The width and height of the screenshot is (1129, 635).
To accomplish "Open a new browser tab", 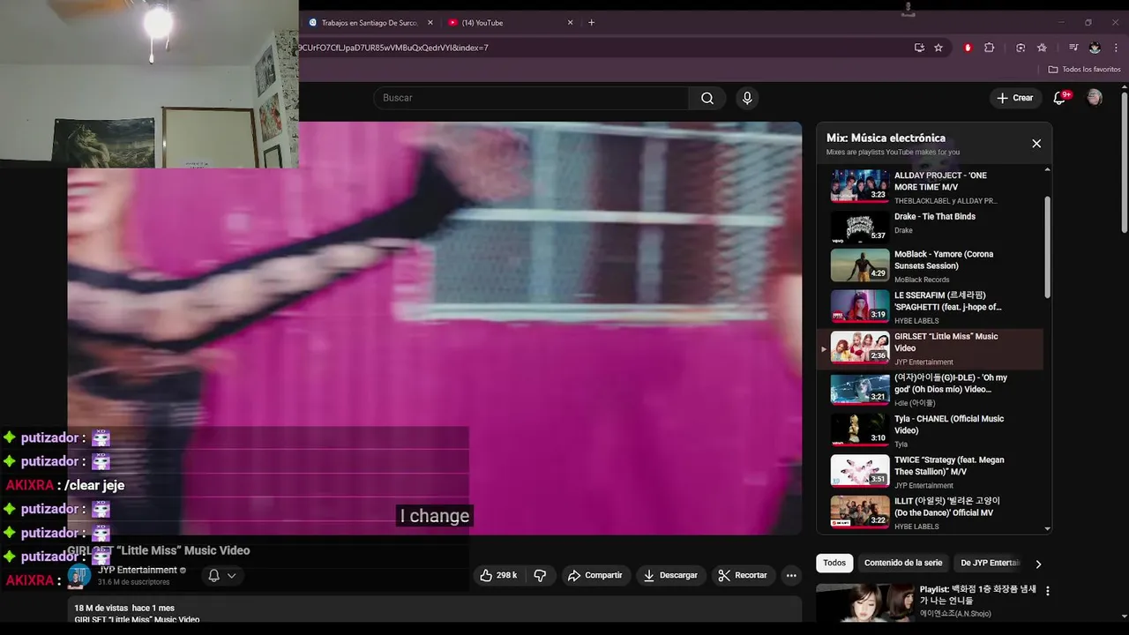I will pyautogui.click(x=591, y=23).
